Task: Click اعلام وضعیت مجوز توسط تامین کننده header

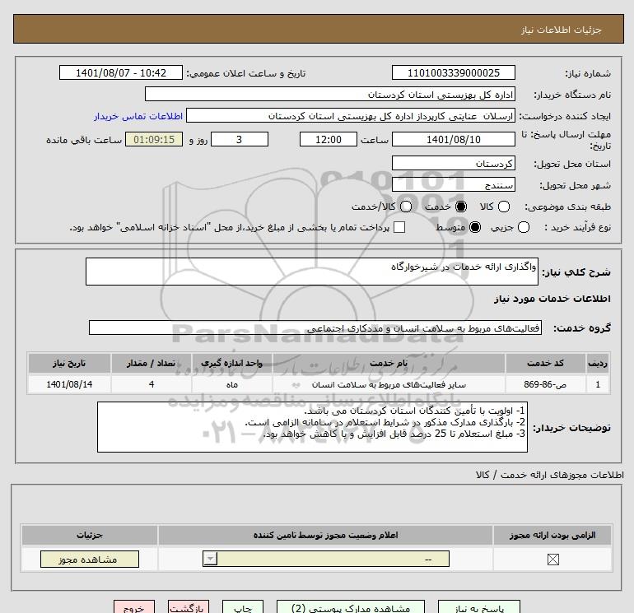Action: (325, 535)
